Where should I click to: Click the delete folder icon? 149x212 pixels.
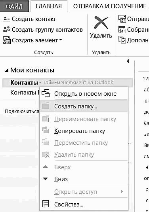[46, 154]
